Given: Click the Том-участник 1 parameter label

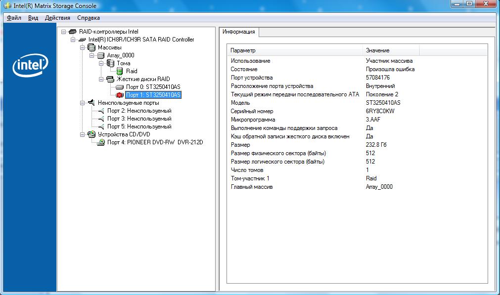Looking at the screenshot, I should coord(250,179).
